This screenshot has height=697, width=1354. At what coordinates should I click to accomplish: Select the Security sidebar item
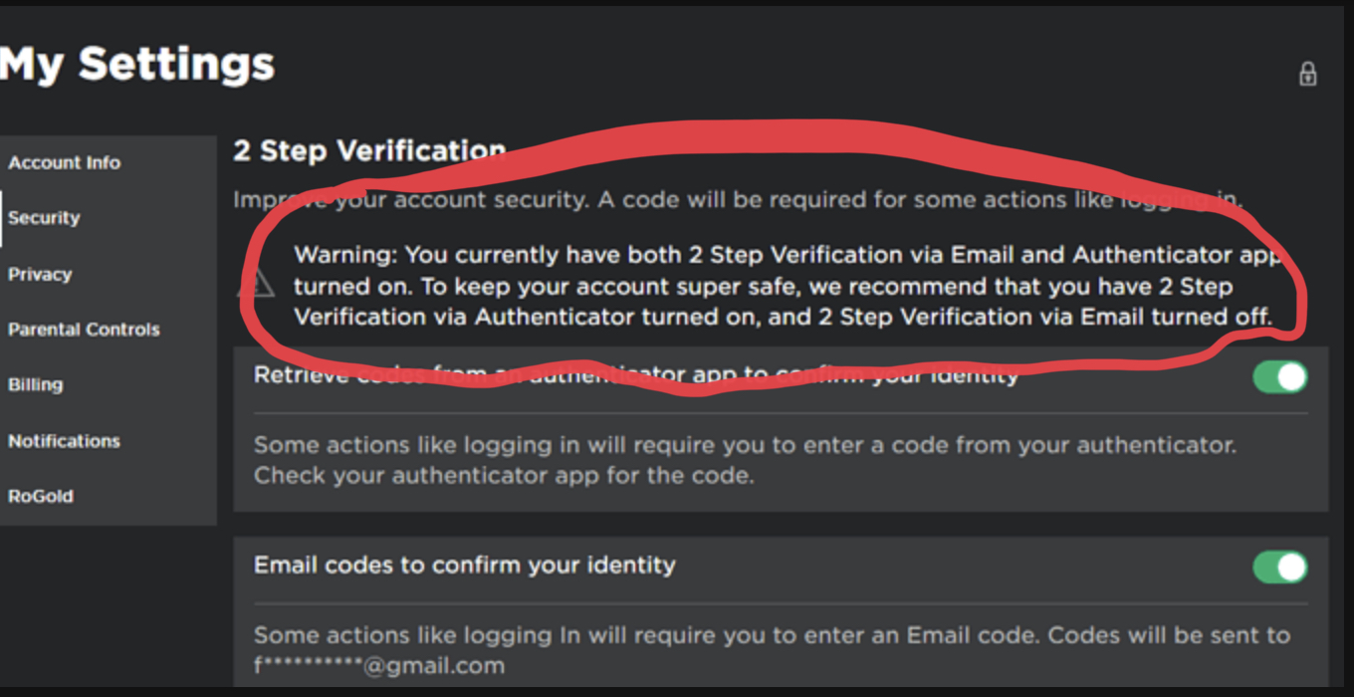tap(44, 218)
